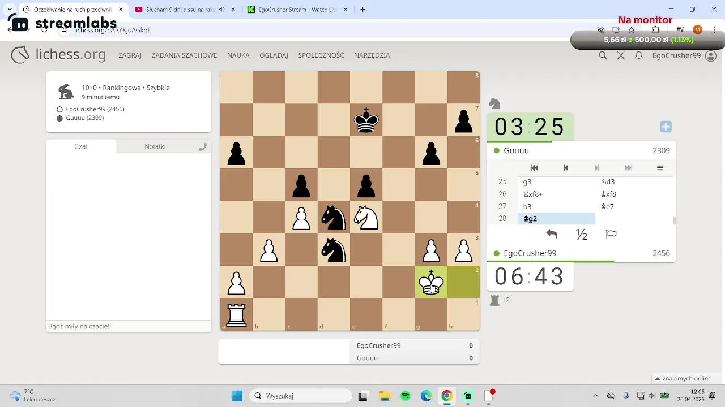Viewport: 725px width, 407px height.
Task: Click opponent name Guuuu above move list
Action: (x=516, y=150)
